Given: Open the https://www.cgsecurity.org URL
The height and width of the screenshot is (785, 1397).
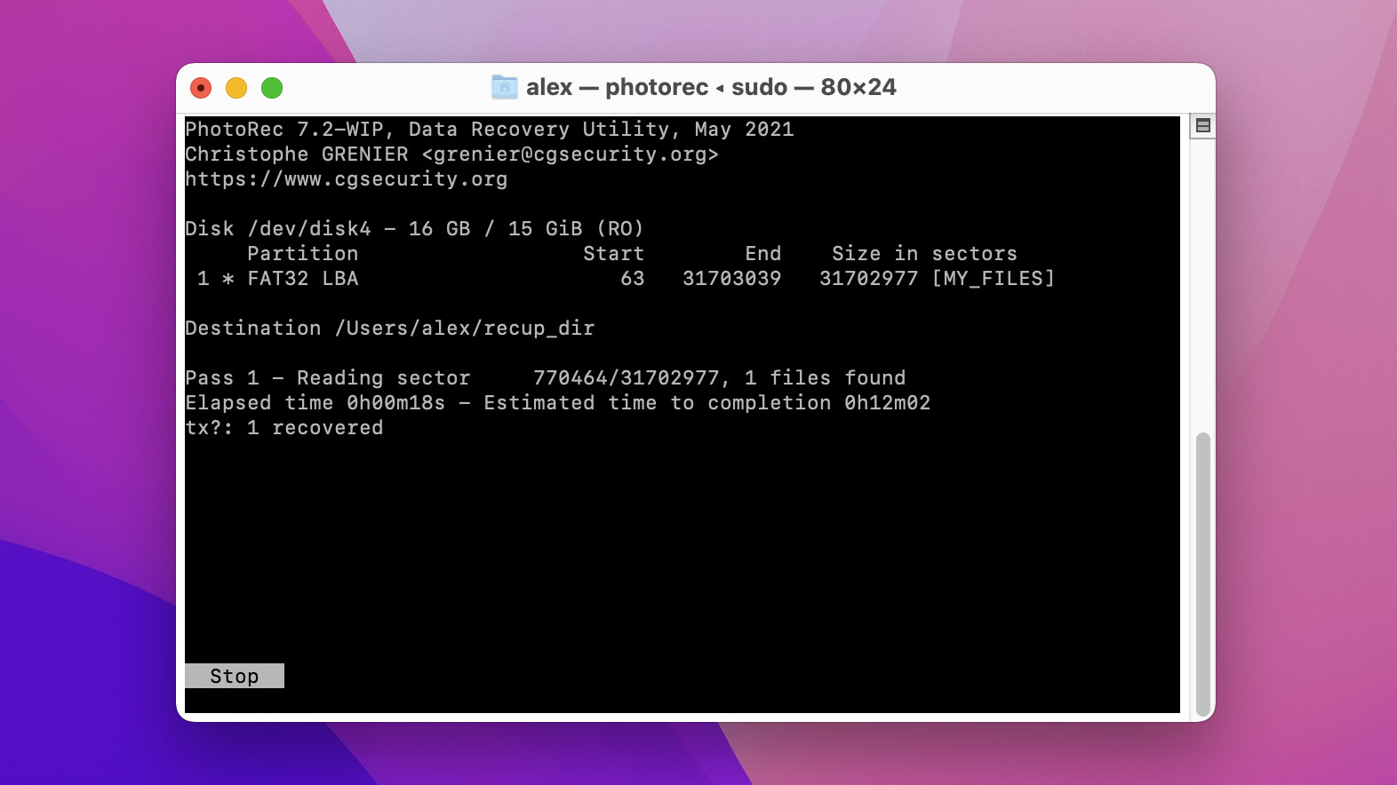Looking at the screenshot, I should click(347, 179).
